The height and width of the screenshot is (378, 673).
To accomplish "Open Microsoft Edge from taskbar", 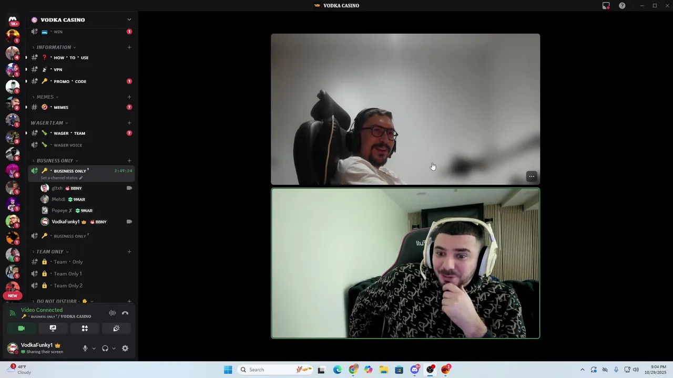I will (337, 370).
